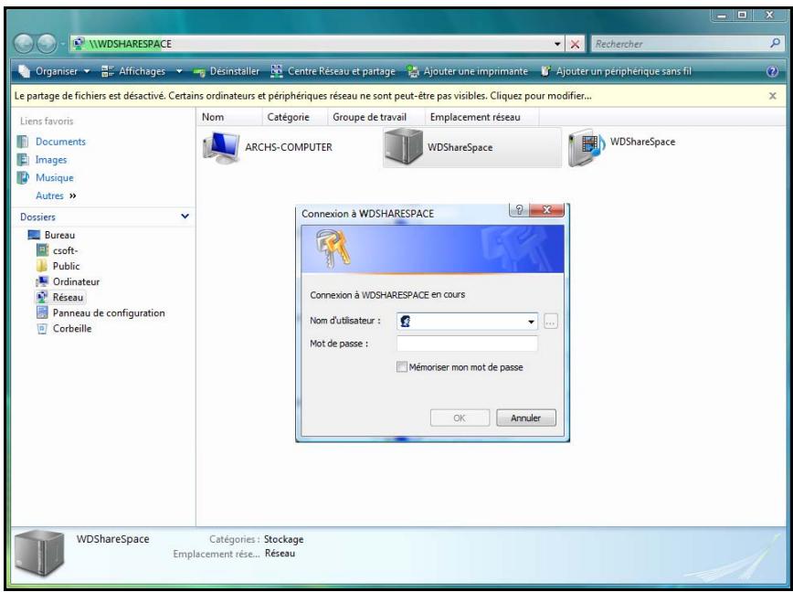This screenshot has width=793, height=592.
Task: Sort by the Catégorie column header
Action: click(x=295, y=117)
